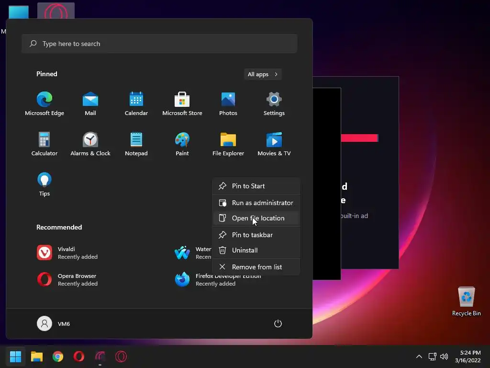Viewport: 490px width, 368px height.
Task: Open Firefox Developer Edition
Action: tap(218, 280)
